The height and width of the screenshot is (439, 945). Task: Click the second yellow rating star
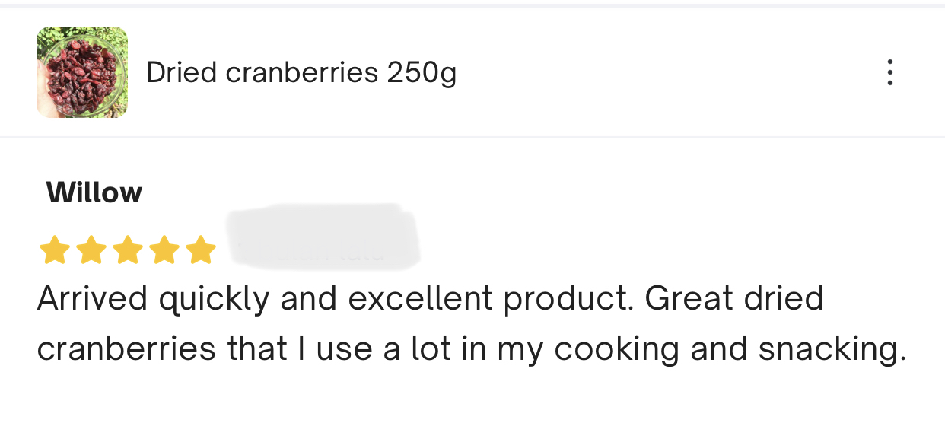point(91,250)
